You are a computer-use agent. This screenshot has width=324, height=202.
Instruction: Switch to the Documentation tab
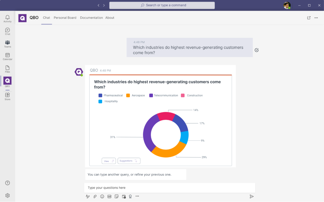(x=91, y=18)
